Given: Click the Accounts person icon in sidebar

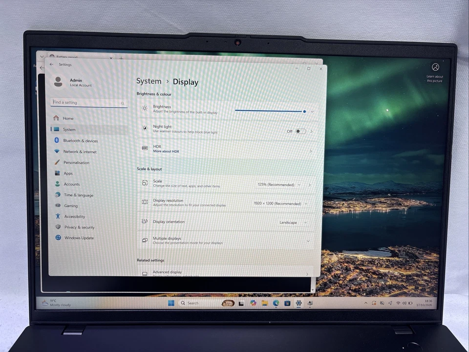Looking at the screenshot, I should click(58, 184).
